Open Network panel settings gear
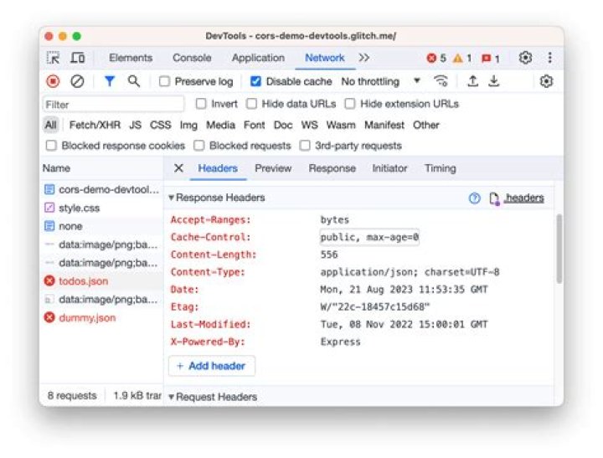This screenshot has width=603, height=458. point(546,81)
